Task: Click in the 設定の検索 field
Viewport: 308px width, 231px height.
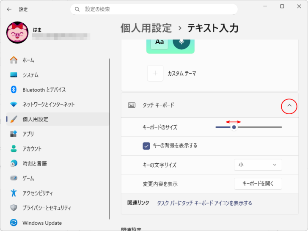Action: coord(154,9)
